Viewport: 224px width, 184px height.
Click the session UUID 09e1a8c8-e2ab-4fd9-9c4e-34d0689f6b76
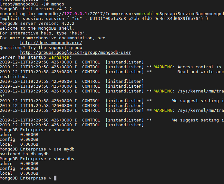(x=152, y=19)
